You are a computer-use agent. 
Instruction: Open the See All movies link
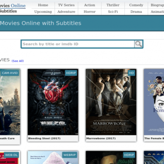17,61
